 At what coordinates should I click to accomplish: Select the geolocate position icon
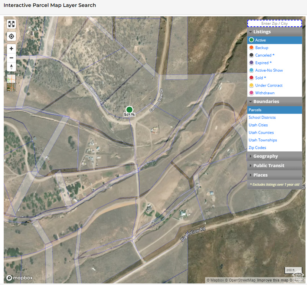(x=11, y=36)
